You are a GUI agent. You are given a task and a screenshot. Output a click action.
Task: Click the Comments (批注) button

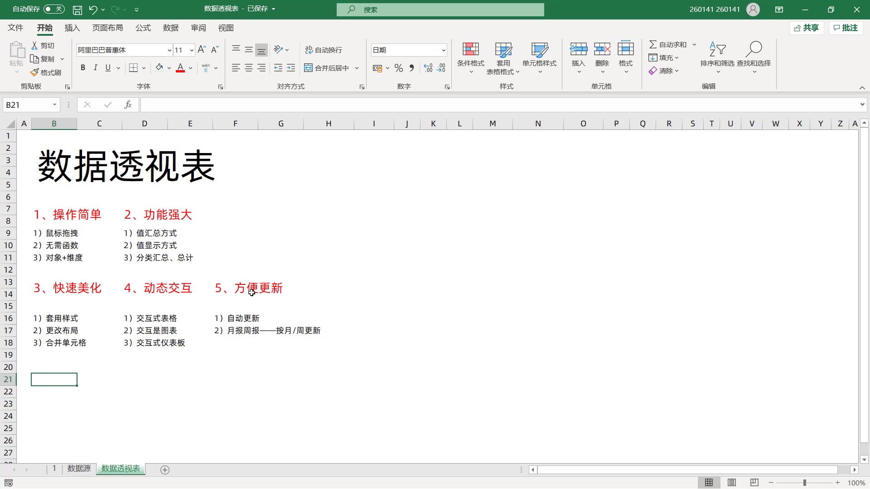pyautogui.click(x=846, y=28)
